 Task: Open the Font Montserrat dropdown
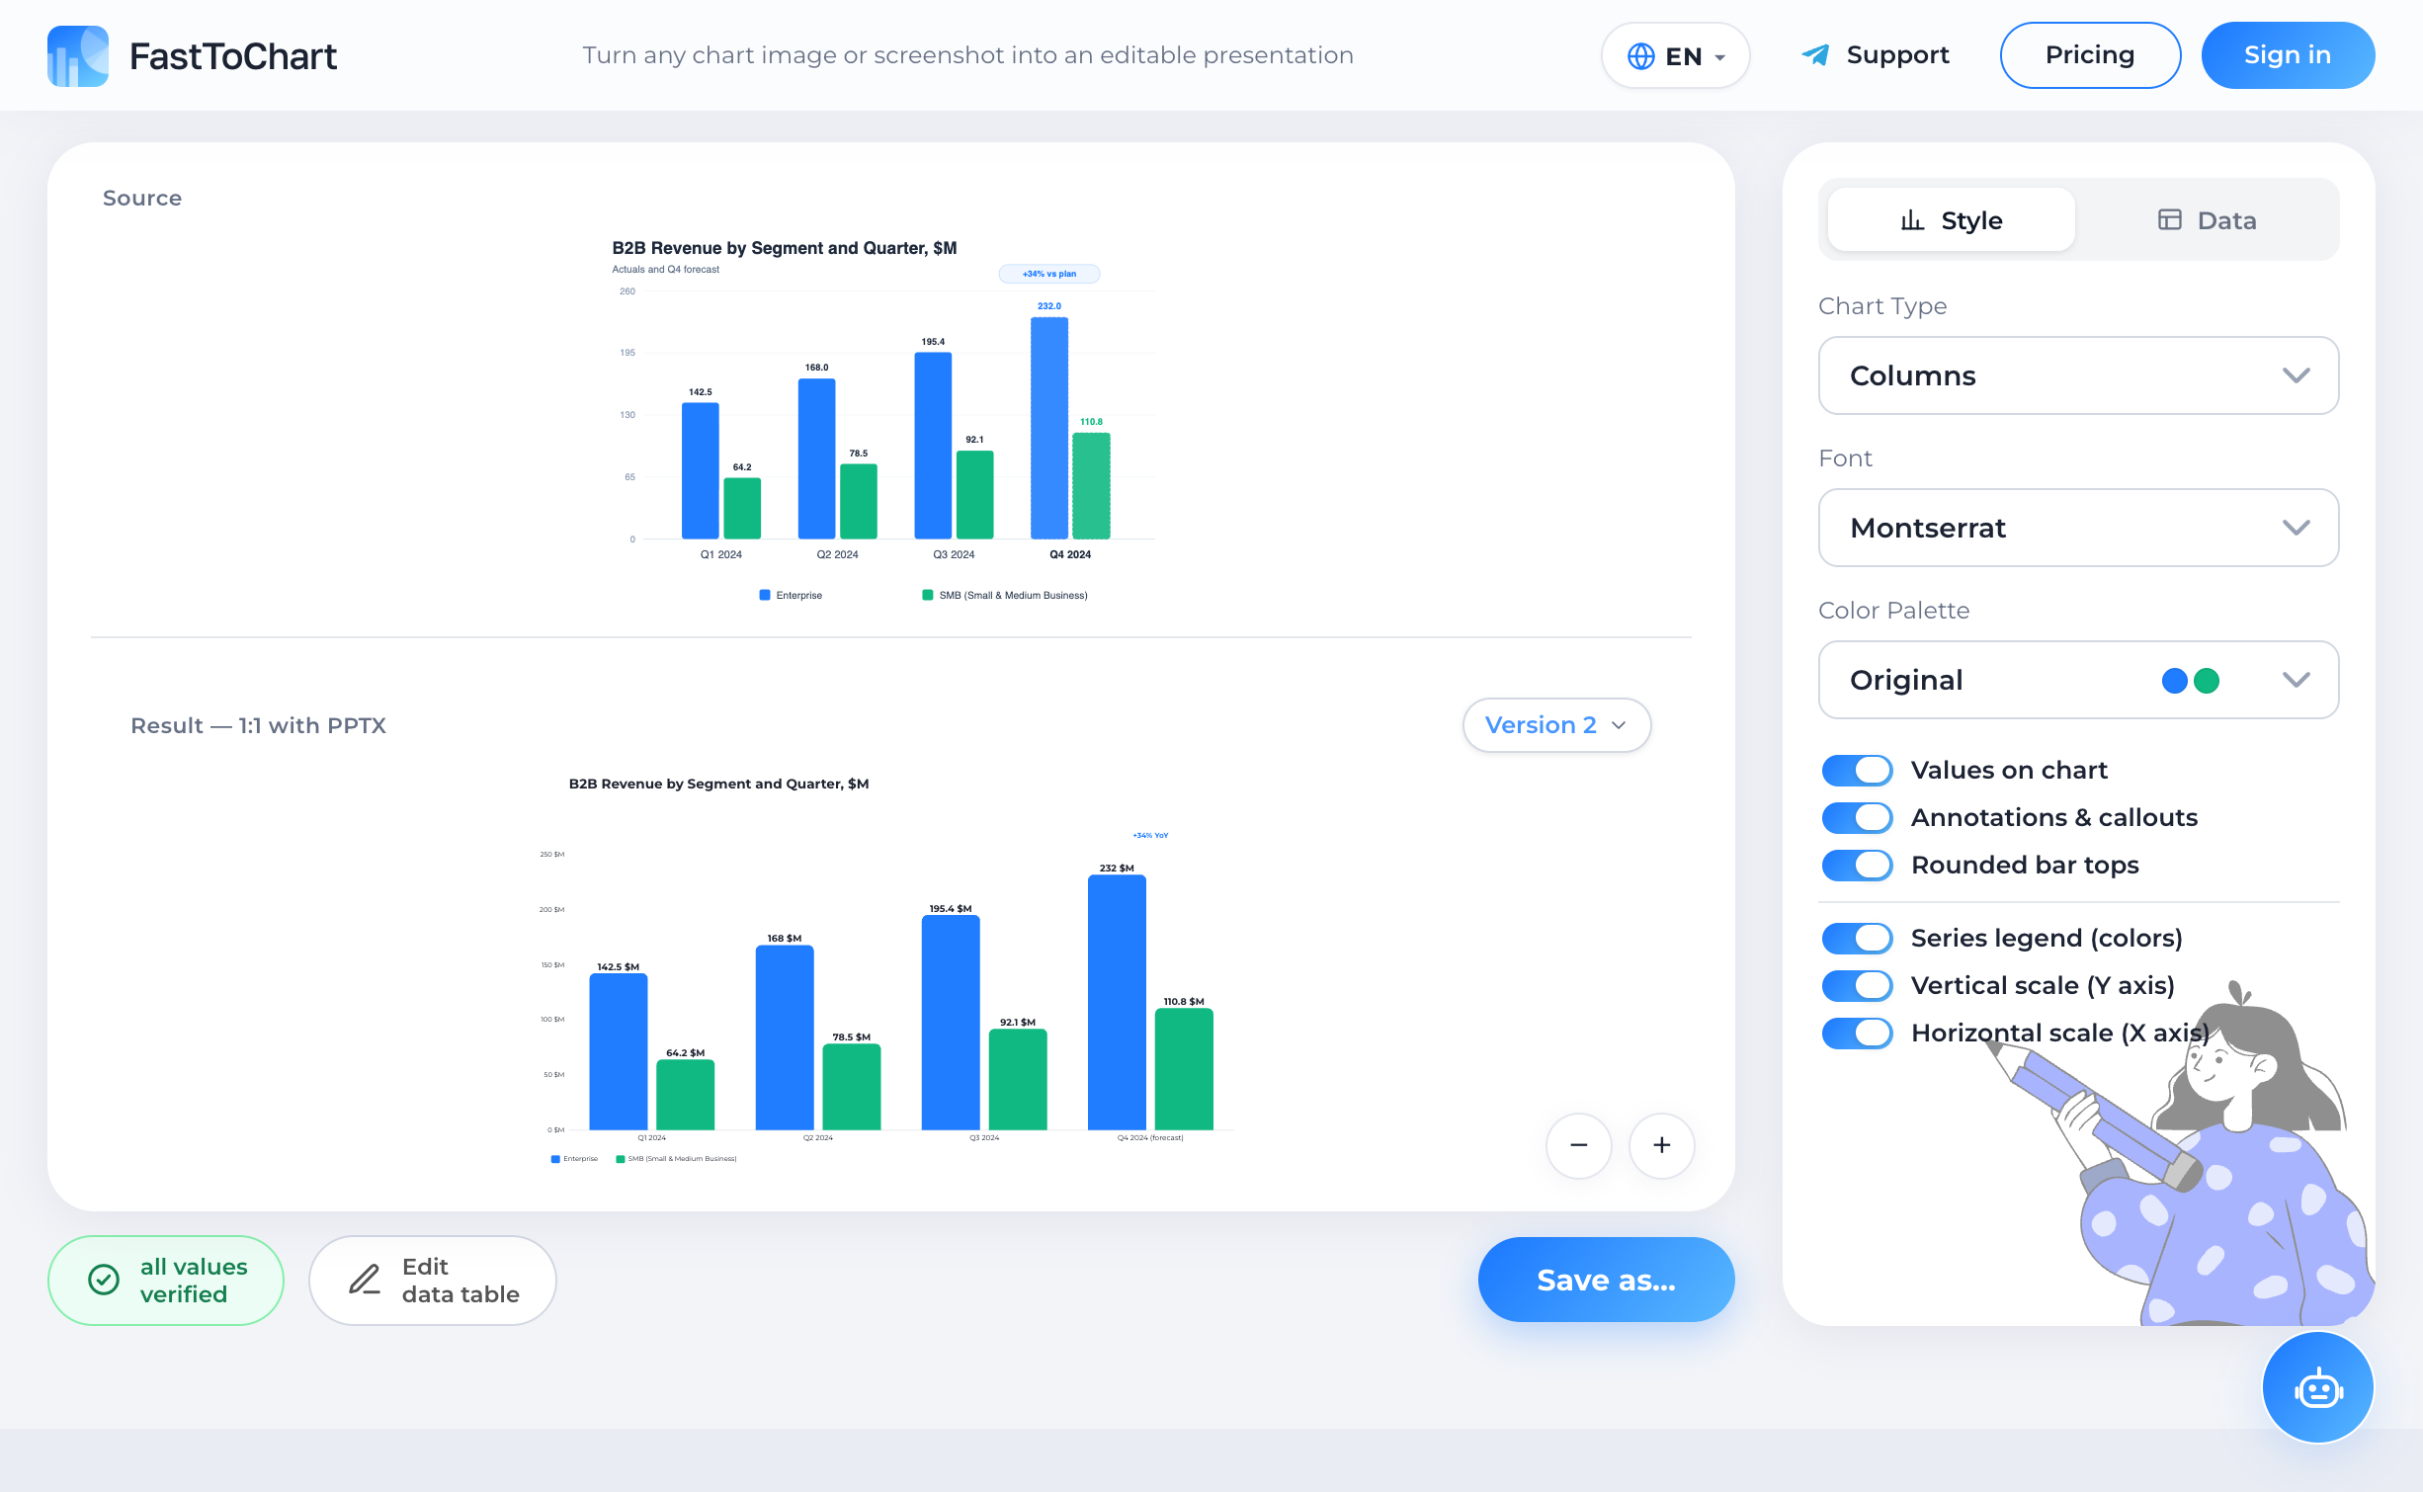pos(2078,528)
